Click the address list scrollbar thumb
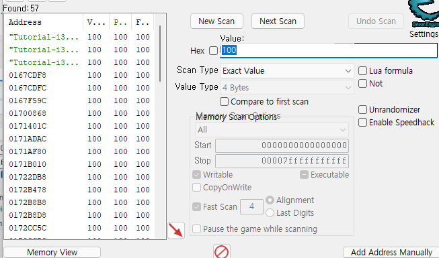Screen dimensions: 439x258 pyautogui.click(x=160, y=54)
